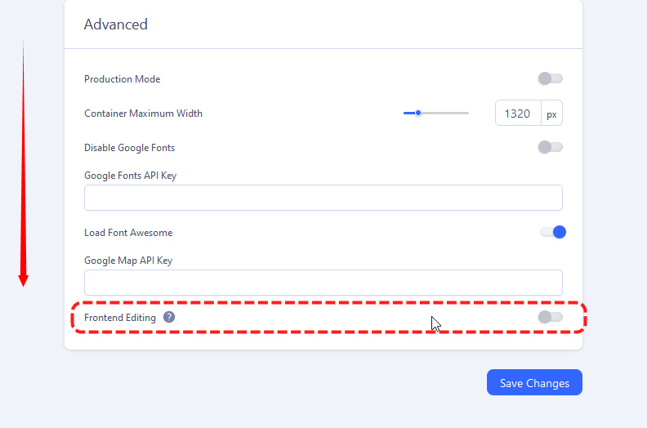Click the Save Changes button
This screenshot has width=647, height=428.
point(534,382)
